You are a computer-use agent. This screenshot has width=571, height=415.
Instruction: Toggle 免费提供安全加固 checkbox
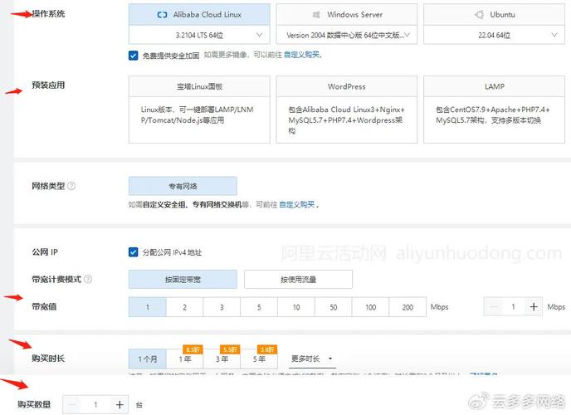coord(134,56)
